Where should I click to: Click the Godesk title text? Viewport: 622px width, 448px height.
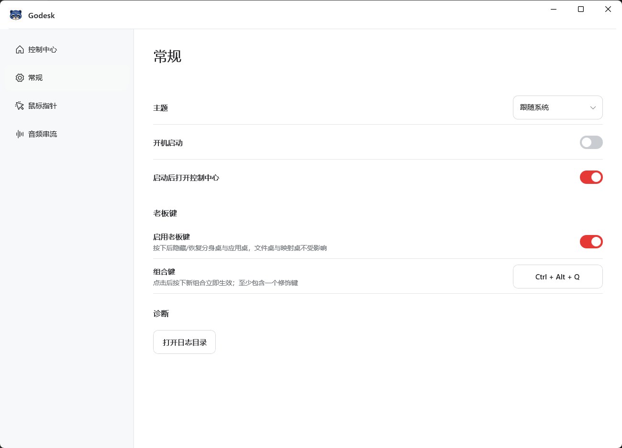[x=42, y=15]
